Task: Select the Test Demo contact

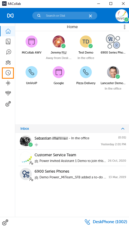Action: (86, 47)
